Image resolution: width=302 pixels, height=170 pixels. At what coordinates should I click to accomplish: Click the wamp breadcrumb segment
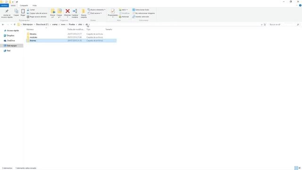pyautogui.click(x=55, y=25)
